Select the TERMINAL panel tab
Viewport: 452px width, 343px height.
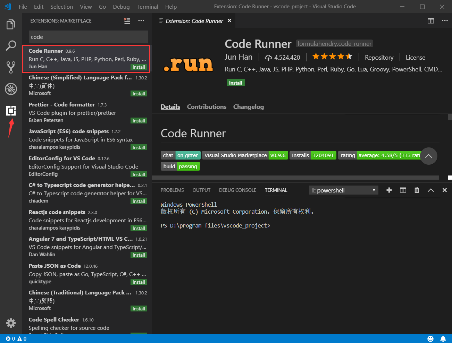tap(276, 190)
